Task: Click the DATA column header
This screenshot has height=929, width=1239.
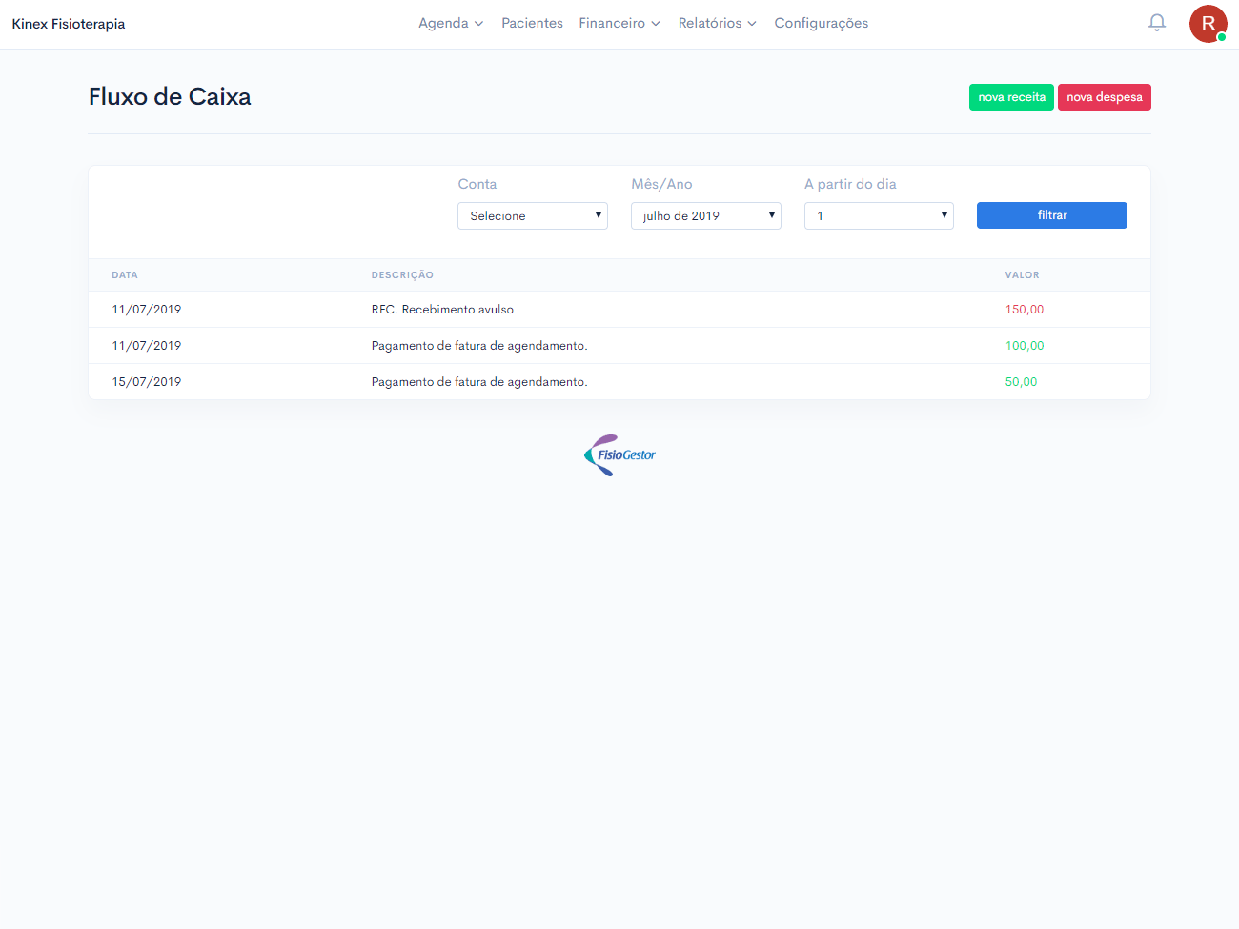Action: (125, 275)
